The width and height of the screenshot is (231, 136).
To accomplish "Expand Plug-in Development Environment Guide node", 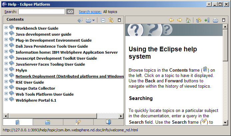I will (x=6, y=39).
